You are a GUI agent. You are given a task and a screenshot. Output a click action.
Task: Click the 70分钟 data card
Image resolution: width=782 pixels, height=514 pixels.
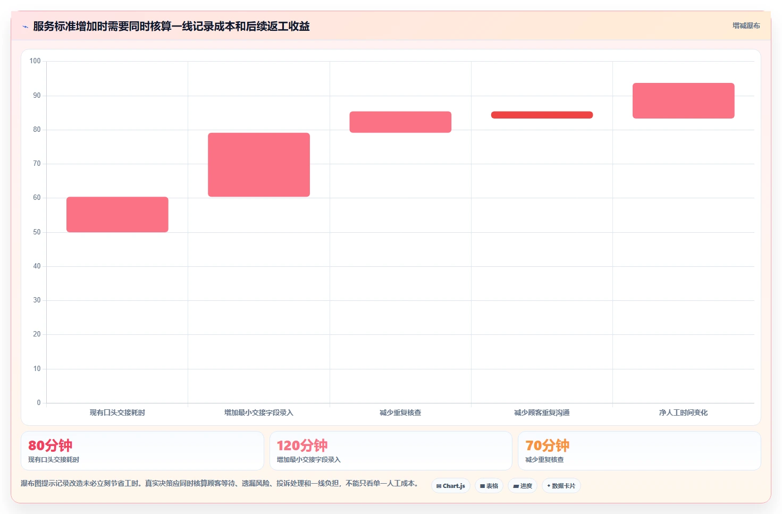pos(640,451)
